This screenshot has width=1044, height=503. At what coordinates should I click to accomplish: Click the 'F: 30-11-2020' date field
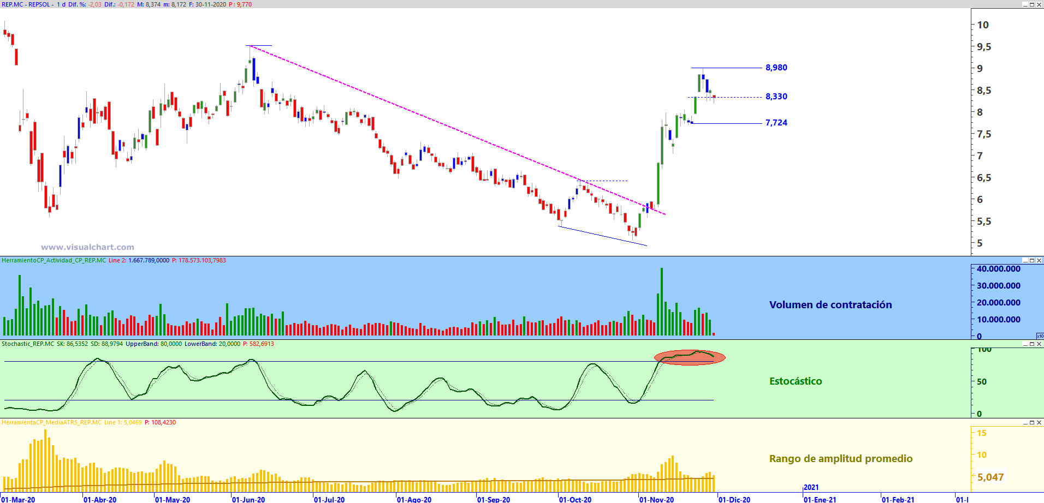(207, 4)
